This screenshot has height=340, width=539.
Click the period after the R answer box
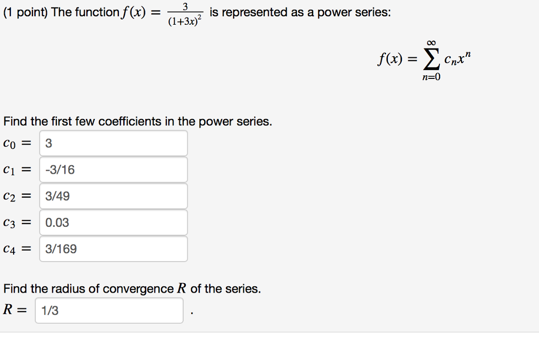(192, 313)
